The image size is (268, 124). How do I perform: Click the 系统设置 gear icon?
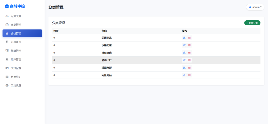pyautogui.click(x=7, y=85)
